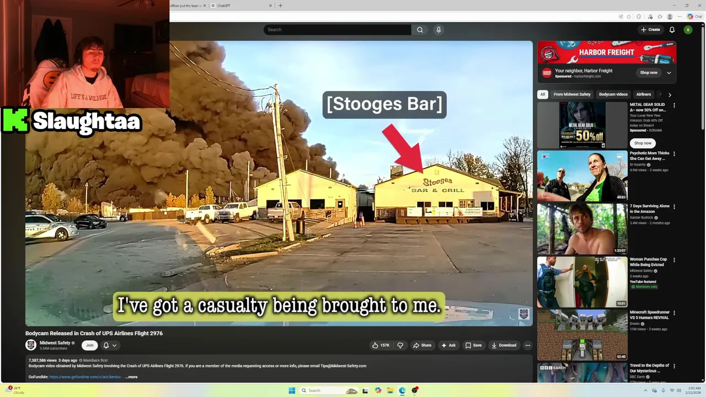Click the Travel to the Depths video title

(x=649, y=368)
